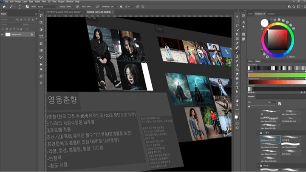The height and width of the screenshot is (172, 306).
Task: Select the Eyedropper tool
Action: pos(237,43)
